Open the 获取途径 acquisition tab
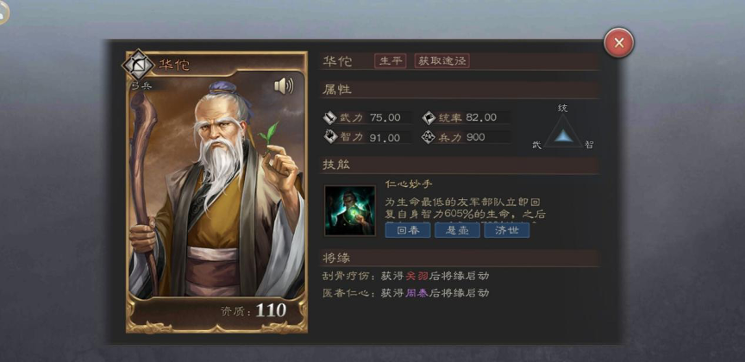 pos(441,61)
